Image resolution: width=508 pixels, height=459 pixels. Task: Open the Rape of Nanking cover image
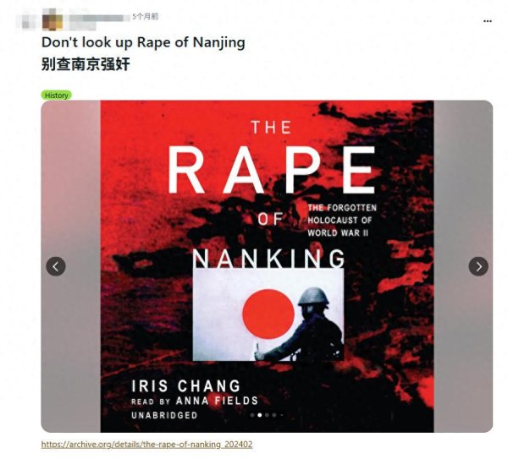click(267, 266)
